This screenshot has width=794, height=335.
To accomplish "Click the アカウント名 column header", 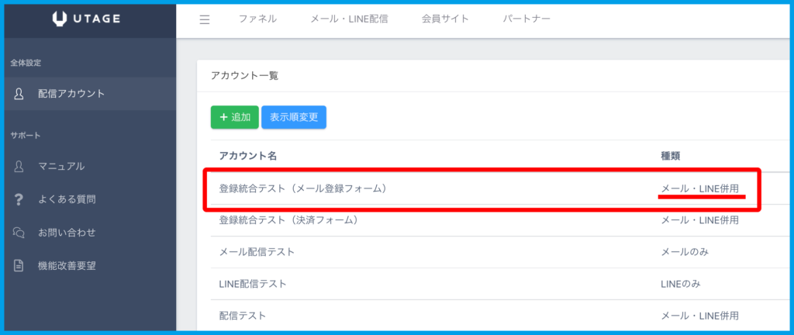I will click(248, 156).
